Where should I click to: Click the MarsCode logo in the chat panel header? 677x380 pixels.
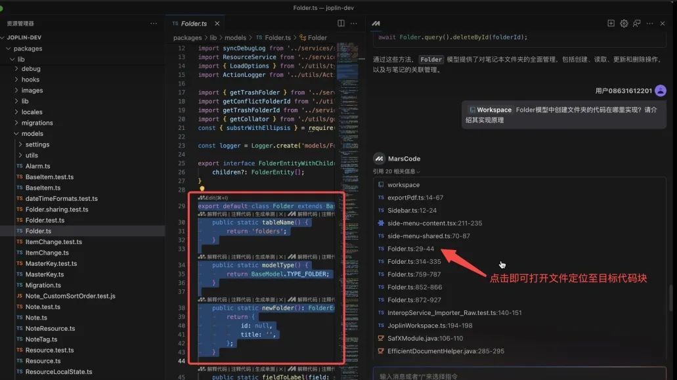pyautogui.click(x=376, y=23)
